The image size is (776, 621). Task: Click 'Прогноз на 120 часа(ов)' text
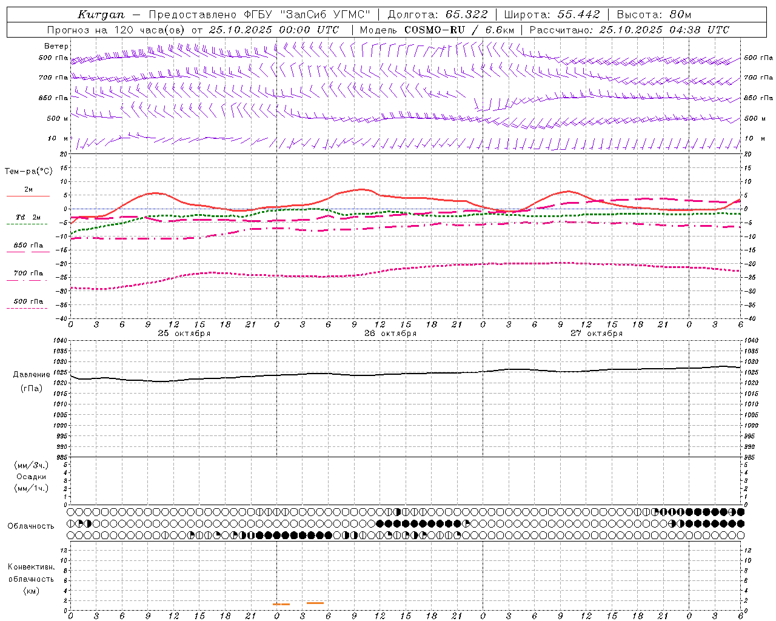click(116, 30)
